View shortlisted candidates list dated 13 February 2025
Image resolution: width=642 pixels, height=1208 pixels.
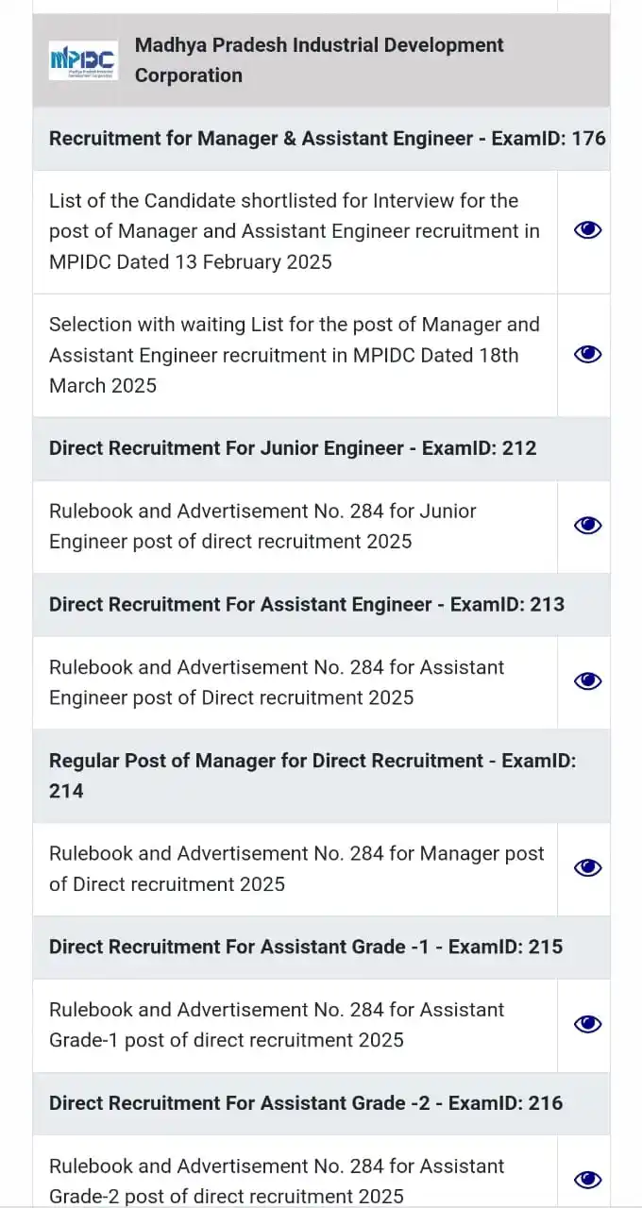click(x=587, y=230)
